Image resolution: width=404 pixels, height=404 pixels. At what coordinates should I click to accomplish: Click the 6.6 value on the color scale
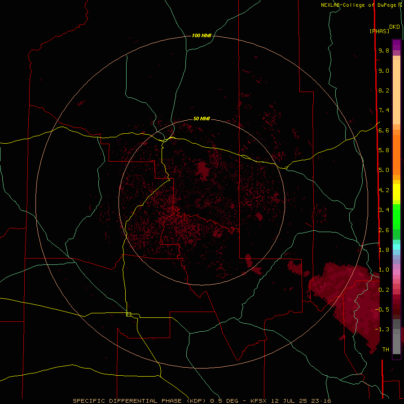(384, 130)
